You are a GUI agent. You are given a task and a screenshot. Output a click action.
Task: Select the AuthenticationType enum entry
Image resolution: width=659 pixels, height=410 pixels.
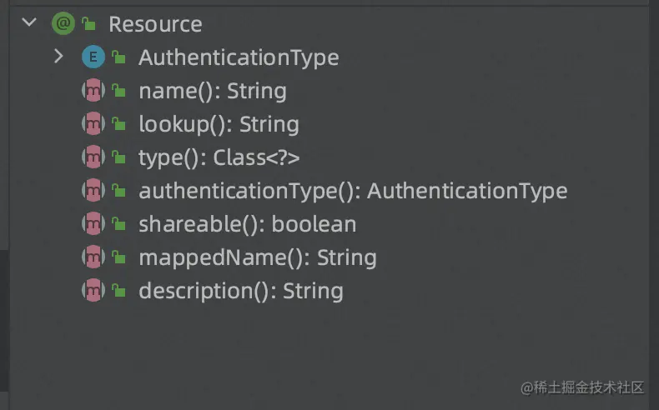239,57
